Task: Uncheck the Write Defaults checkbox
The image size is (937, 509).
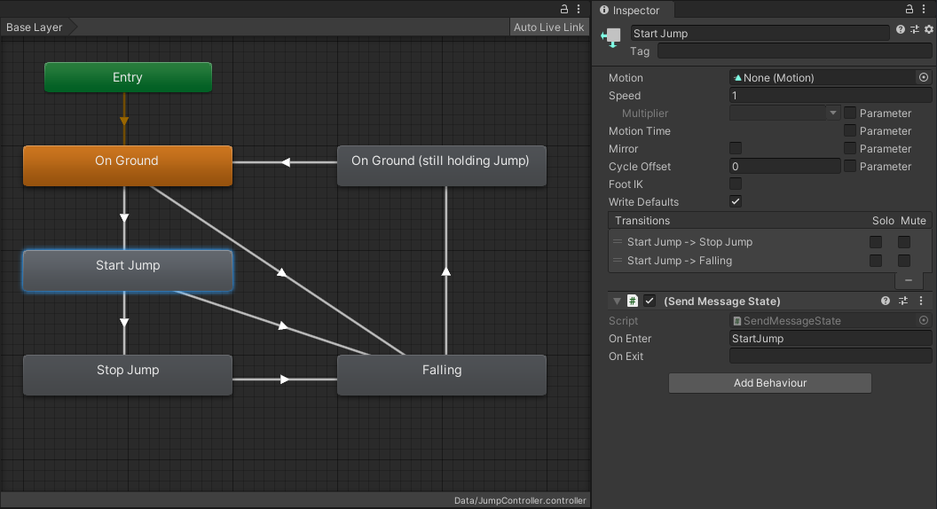Action: [736, 201]
